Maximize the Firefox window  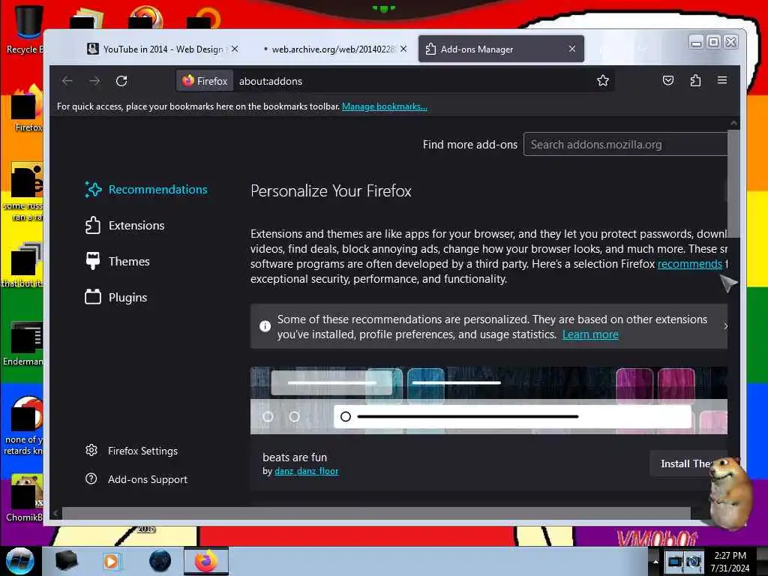(714, 43)
